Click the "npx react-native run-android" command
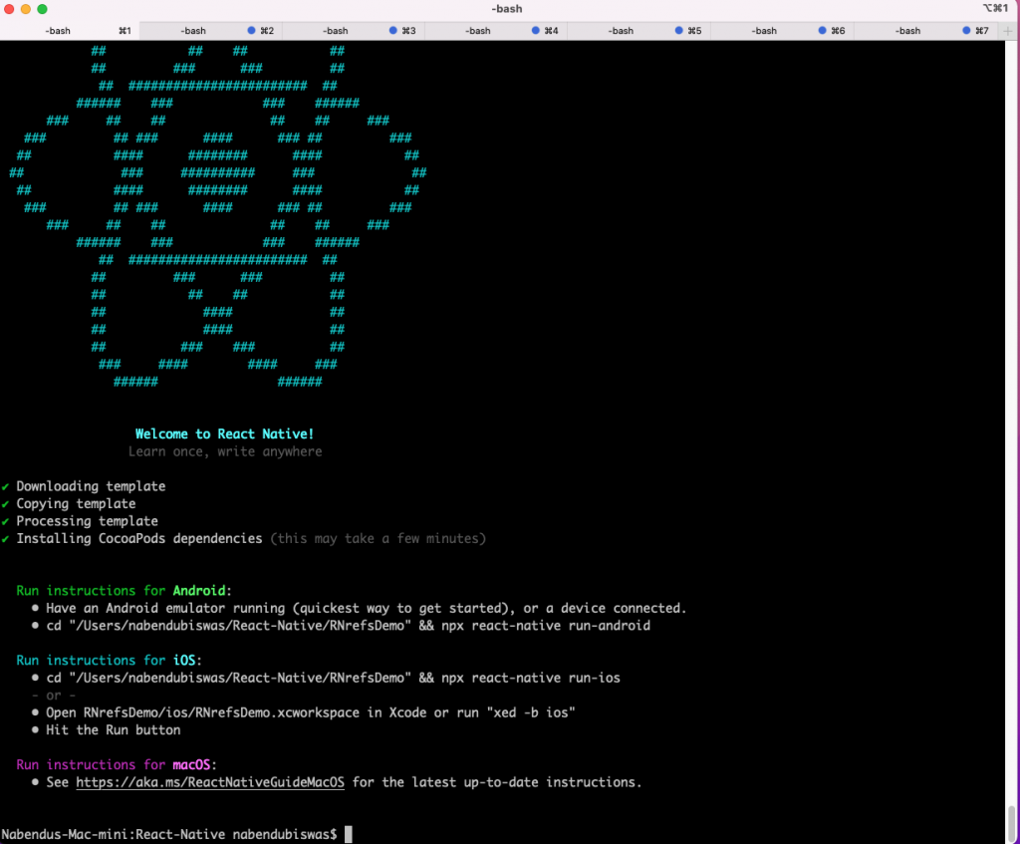The width and height of the screenshot is (1020, 844). click(546, 626)
